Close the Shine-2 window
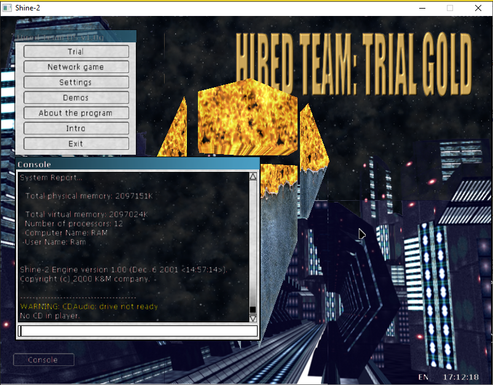Image resolution: width=493 pixels, height=385 pixels. point(478,8)
